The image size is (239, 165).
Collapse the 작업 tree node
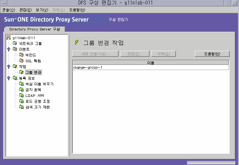(x=9, y=66)
